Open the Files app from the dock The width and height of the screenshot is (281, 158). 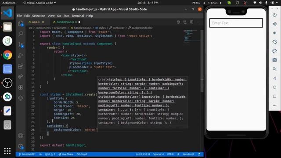tap(7, 27)
